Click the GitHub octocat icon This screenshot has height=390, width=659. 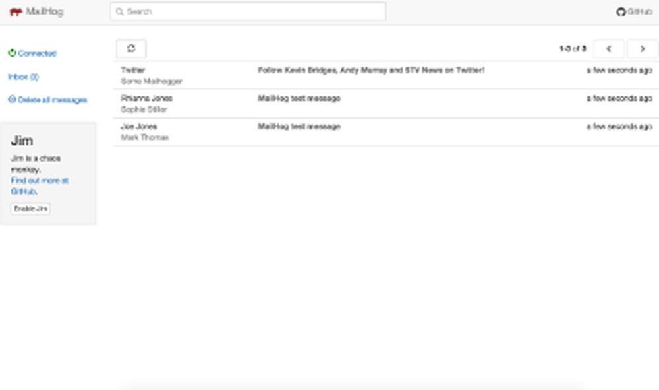(621, 12)
